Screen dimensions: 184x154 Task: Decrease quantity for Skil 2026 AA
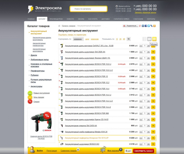coord(141,52)
